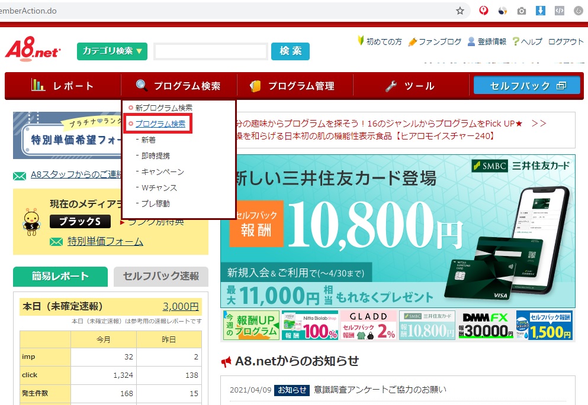Switch to the セルフバック速報 tab

pyautogui.click(x=160, y=276)
